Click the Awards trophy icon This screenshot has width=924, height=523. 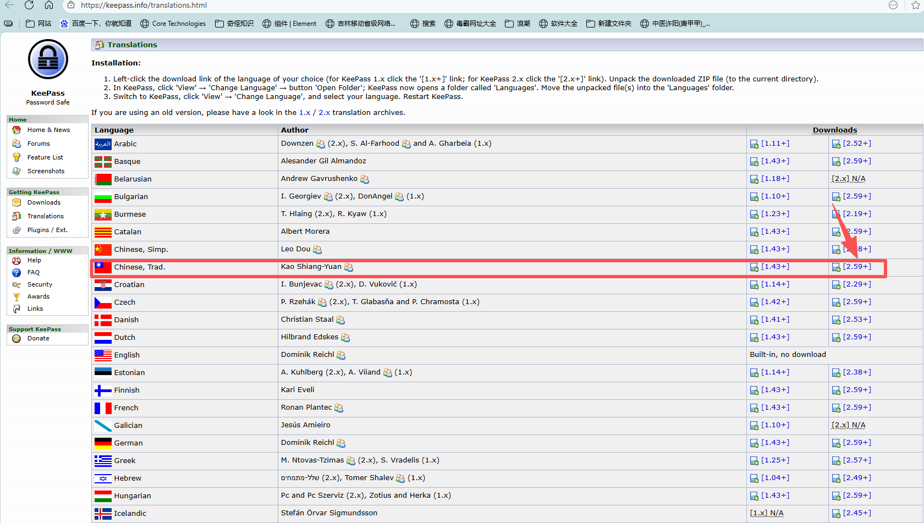click(x=16, y=296)
